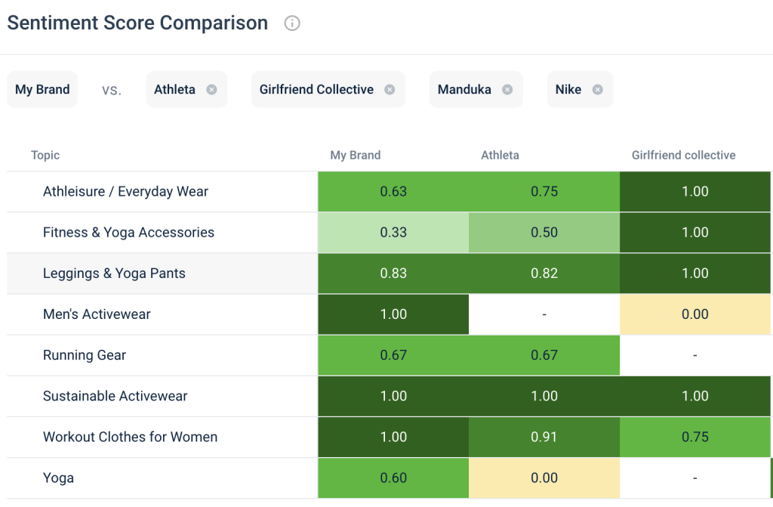Image resolution: width=773 pixels, height=507 pixels.
Task: Remove Nike from the comparison
Action: point(598,88)
